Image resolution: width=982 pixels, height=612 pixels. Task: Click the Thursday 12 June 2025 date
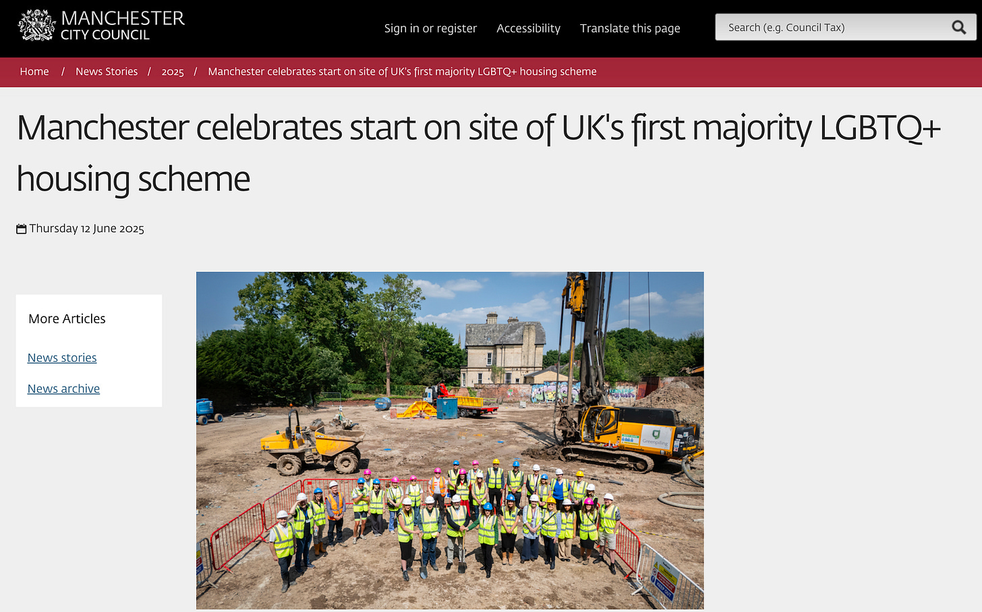86,229
